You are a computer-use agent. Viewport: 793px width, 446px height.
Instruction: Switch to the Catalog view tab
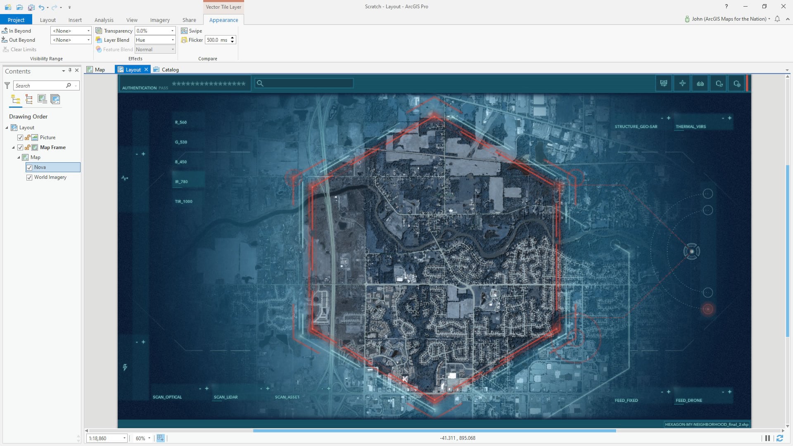(x=166, y=70)
